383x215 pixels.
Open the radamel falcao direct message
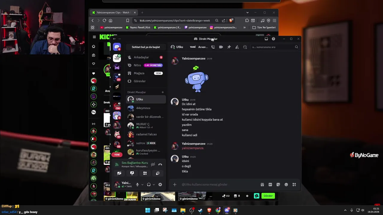tap(146, 134)
